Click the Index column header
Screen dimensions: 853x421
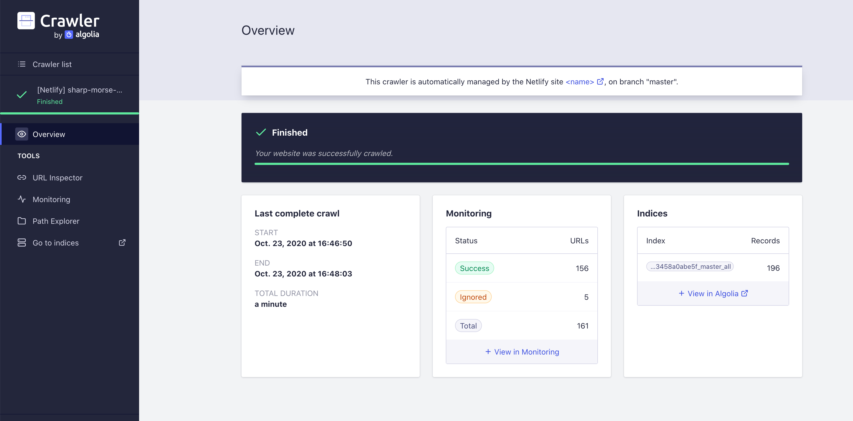[x=655, y=241]
